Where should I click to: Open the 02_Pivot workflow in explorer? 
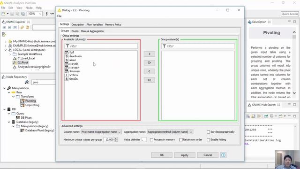click(x=22, y=62)
